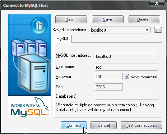This screenshot has height=134, width=167.
Task: Focus the Password field
Action: [x=109, y=77]
